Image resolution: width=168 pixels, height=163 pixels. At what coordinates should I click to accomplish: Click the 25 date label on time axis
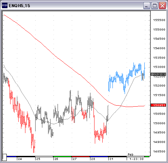click(x=38, y=159)
